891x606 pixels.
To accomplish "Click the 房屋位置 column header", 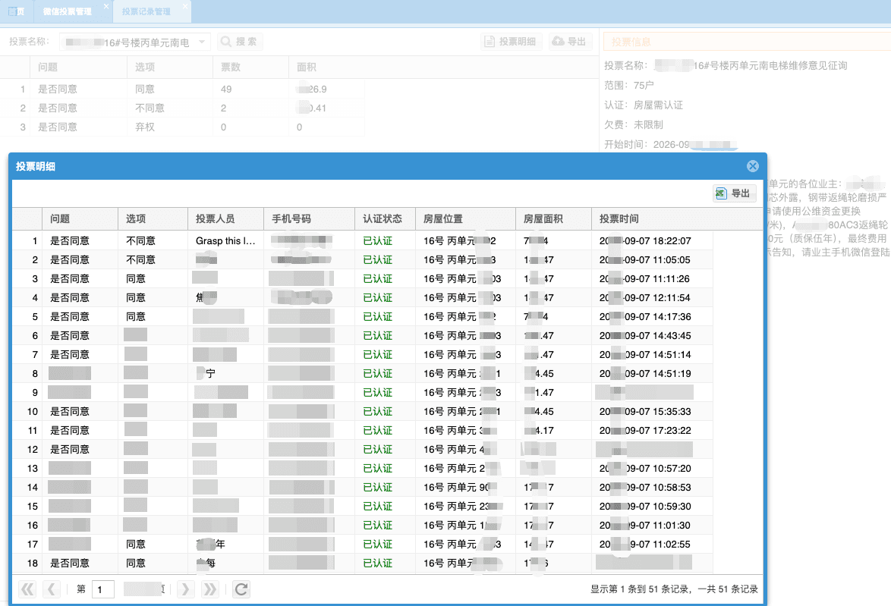I will coord(465,218).
